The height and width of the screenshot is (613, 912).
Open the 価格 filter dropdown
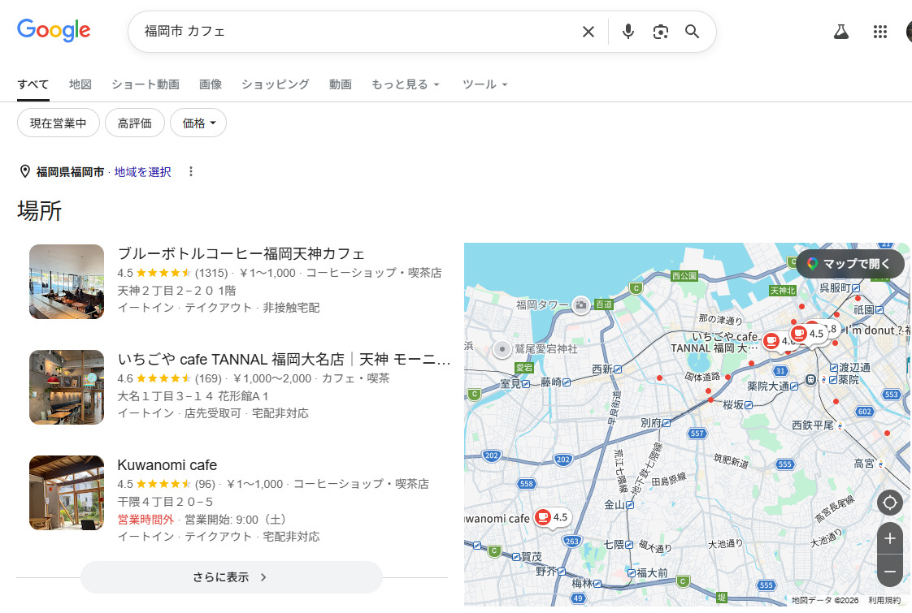pos(198,123)
